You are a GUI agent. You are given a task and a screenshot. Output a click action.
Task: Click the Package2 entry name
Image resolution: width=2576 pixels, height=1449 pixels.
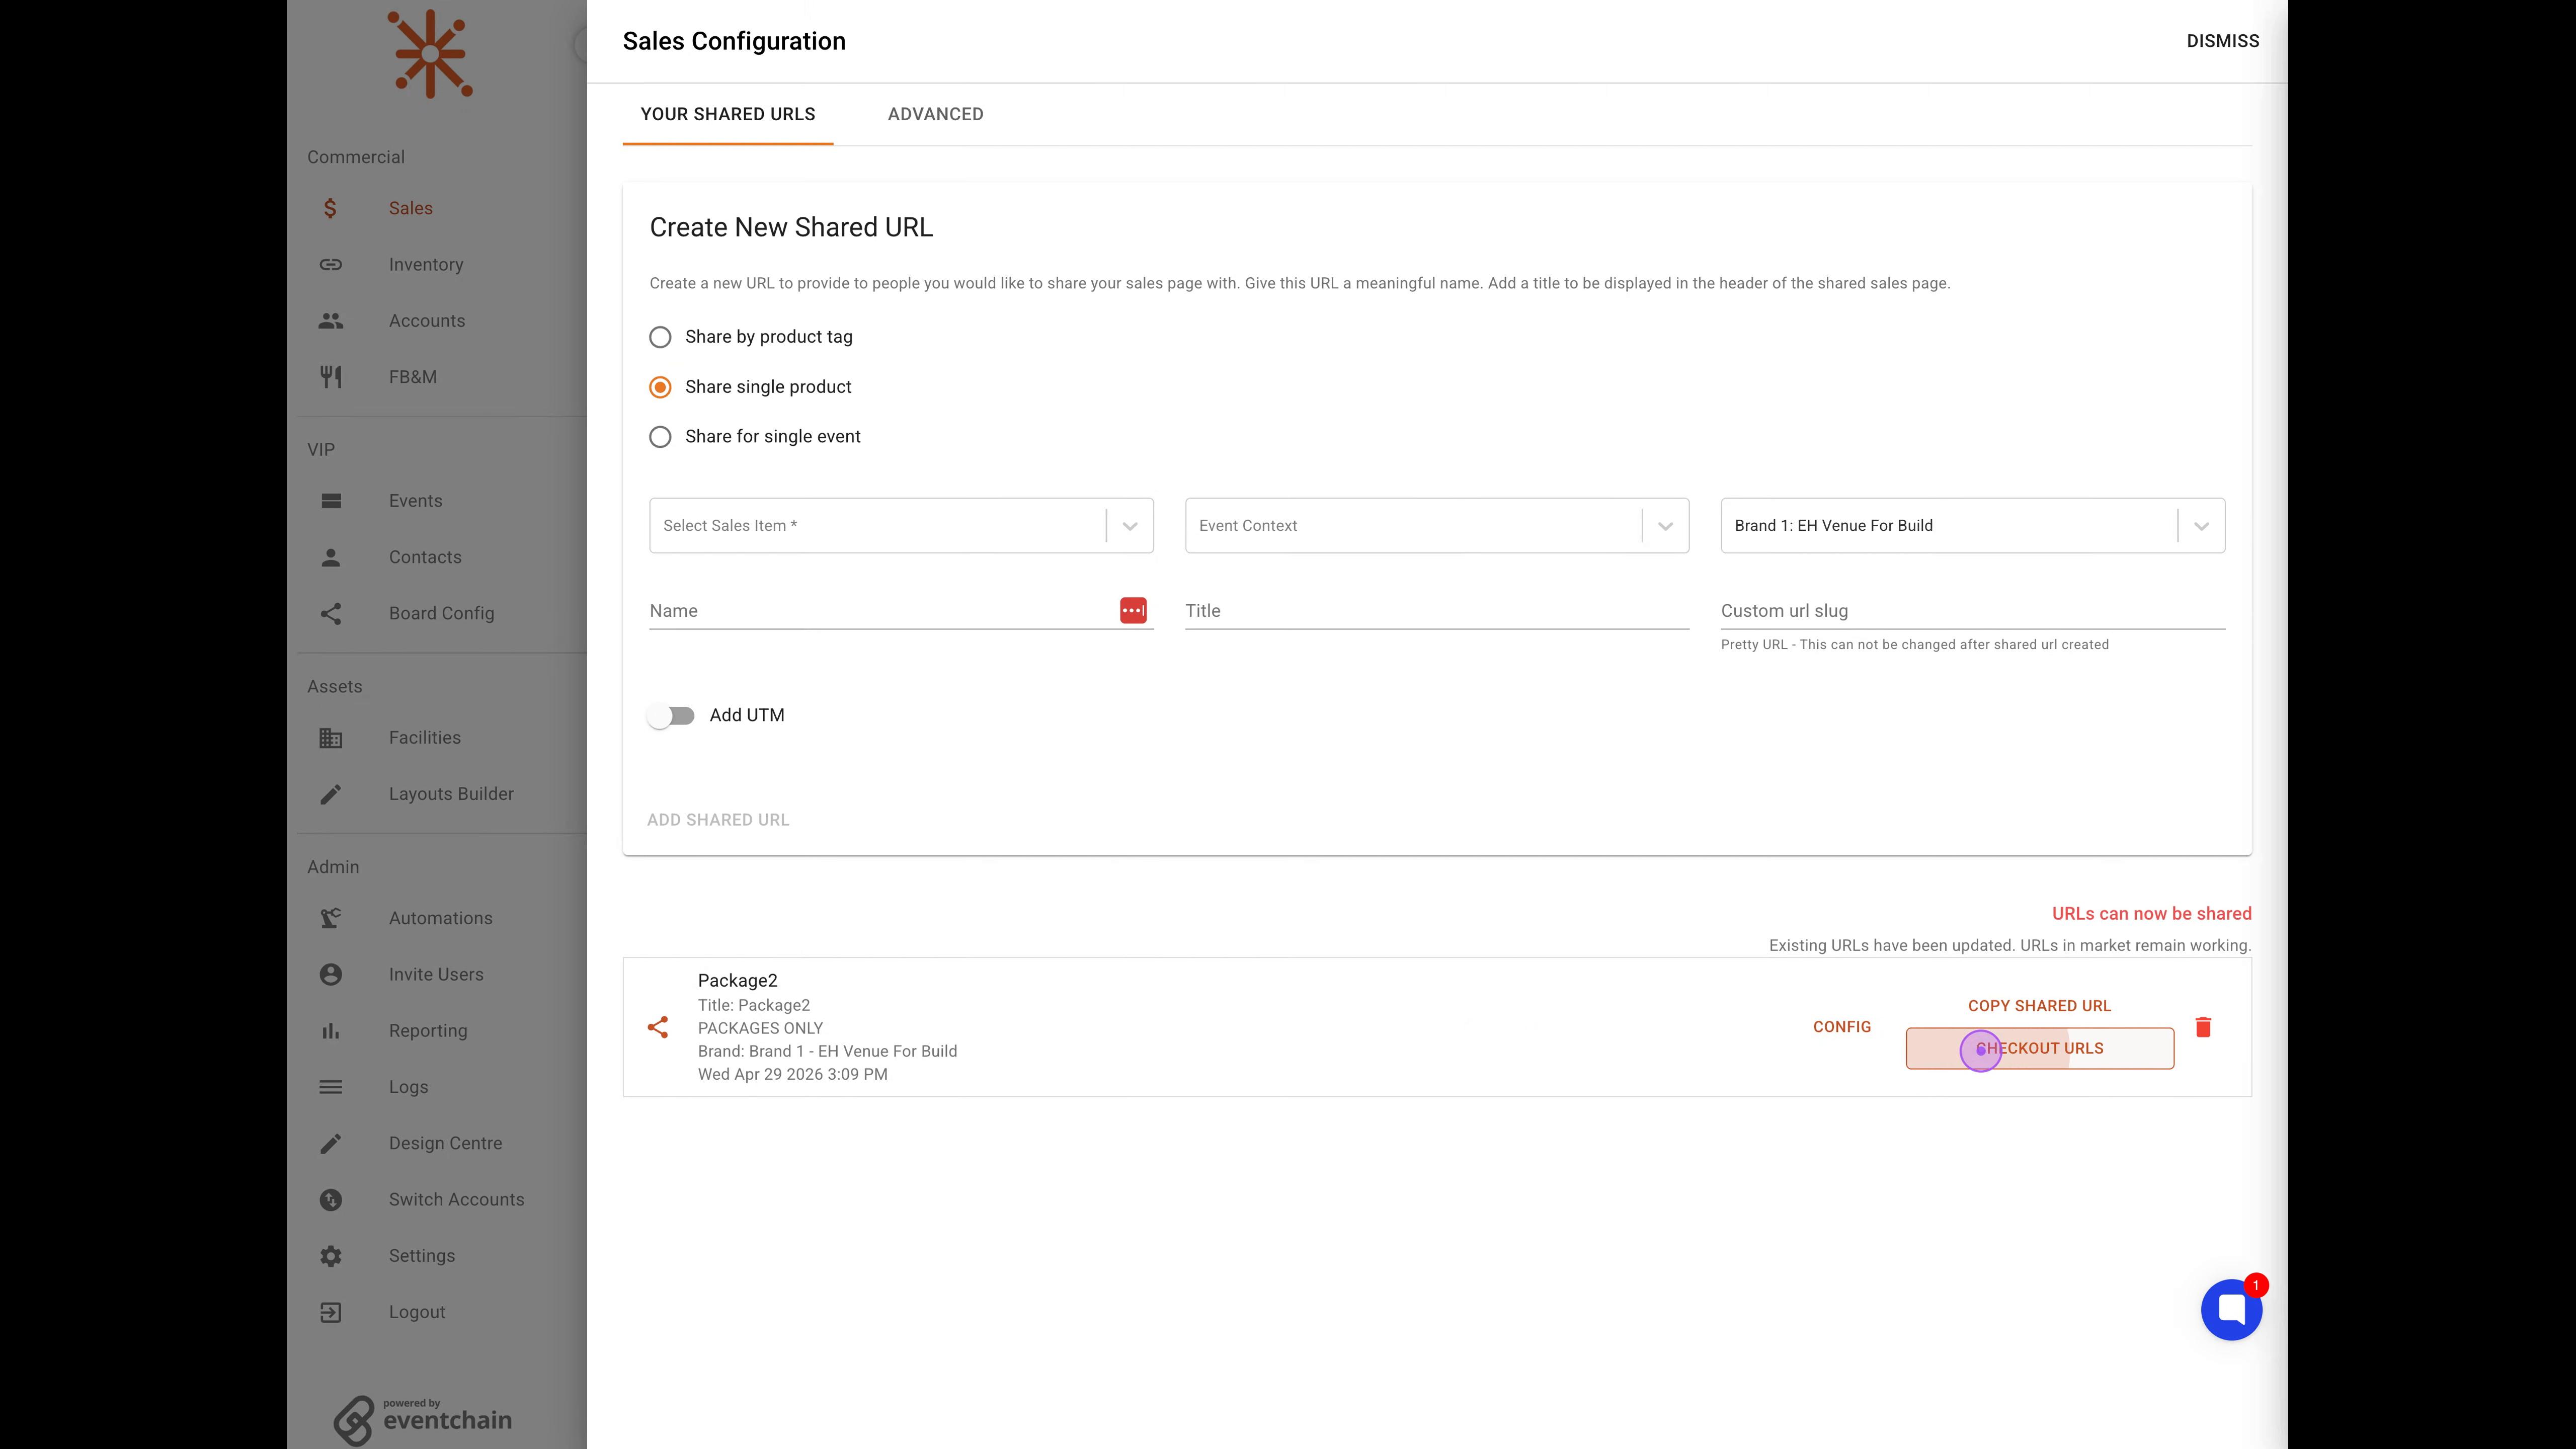(x=737, y=981)
